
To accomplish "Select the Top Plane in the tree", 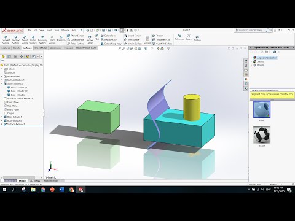I will pos(11,106).
